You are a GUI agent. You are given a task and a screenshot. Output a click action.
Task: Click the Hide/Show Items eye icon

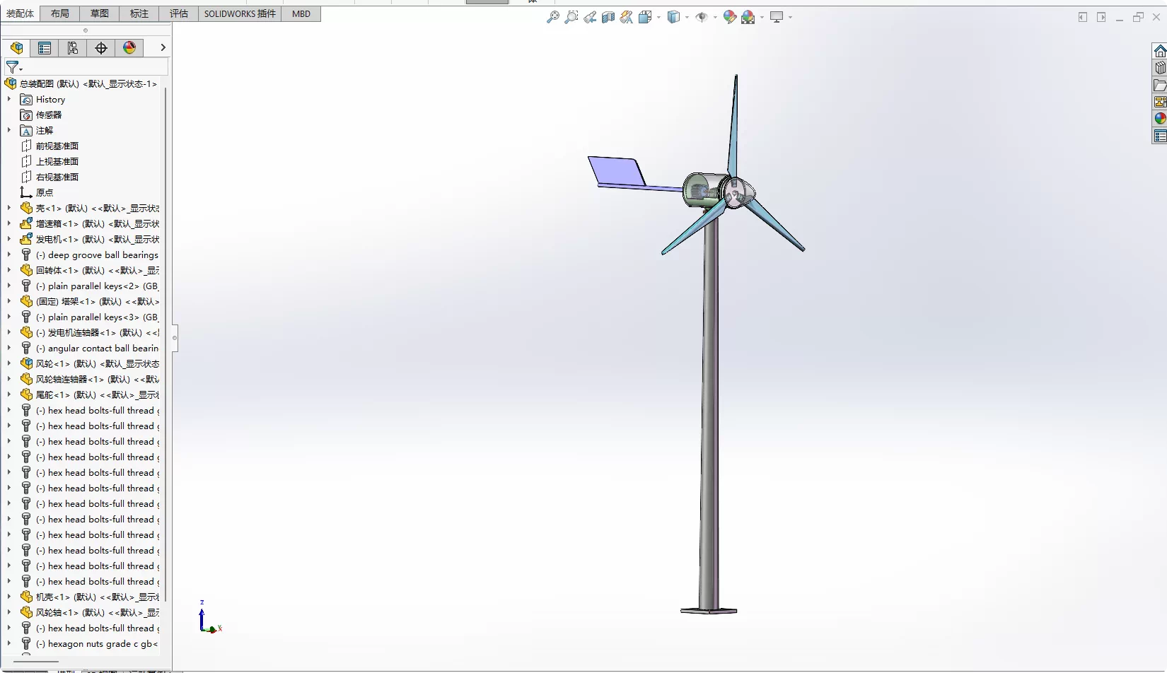pos(702,17)
